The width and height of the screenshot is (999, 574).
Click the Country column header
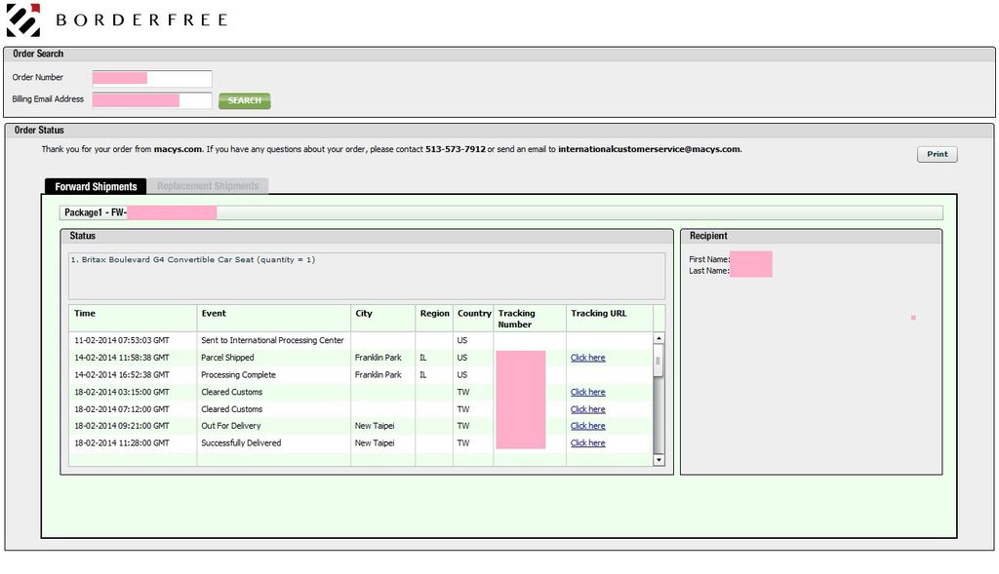pos(474,314)
